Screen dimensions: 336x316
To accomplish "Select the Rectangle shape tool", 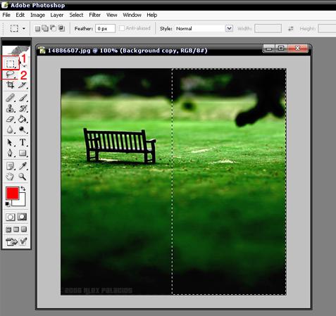I will coord(23,153).
